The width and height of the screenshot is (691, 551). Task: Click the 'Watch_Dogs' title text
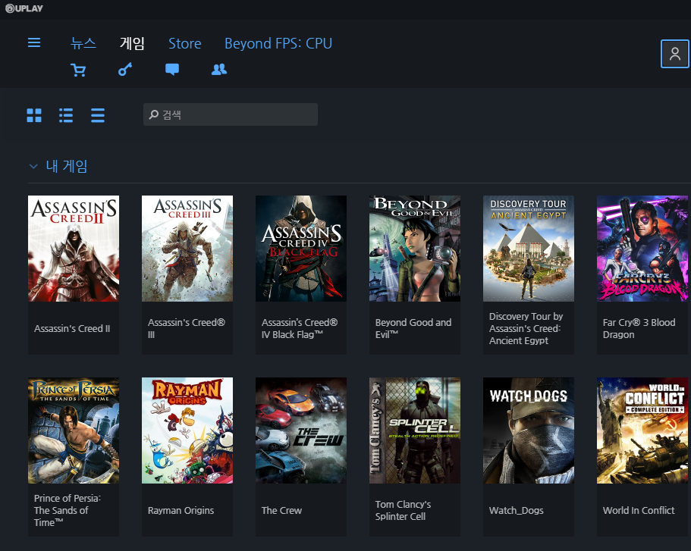[516, 511]
